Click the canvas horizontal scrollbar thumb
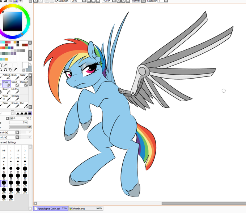This screenshot has height=213, width=246. [204, 203]
